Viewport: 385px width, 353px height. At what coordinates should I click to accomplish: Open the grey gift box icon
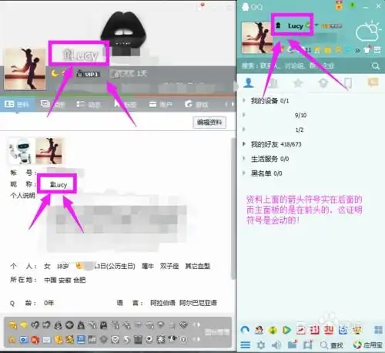(x=138, y=340)
